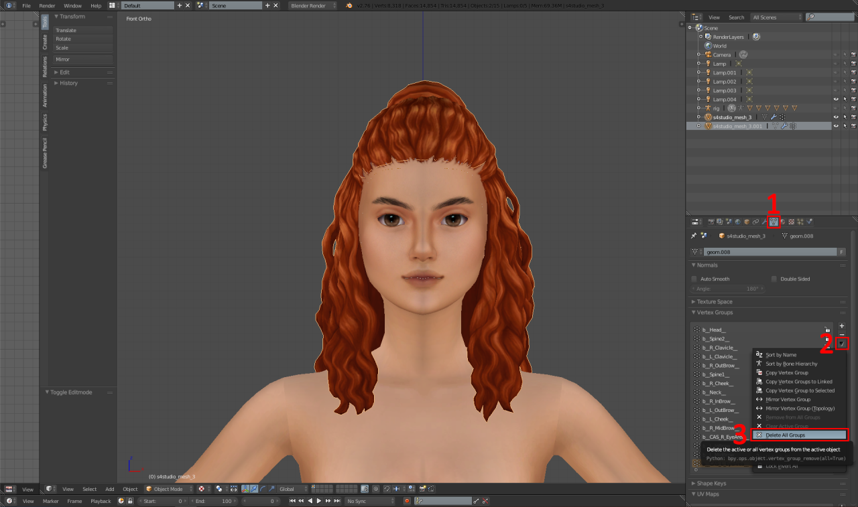Click the OpenGL render image icon in viewport header
This screenshot has height=507, width=858.
(421, 489)
